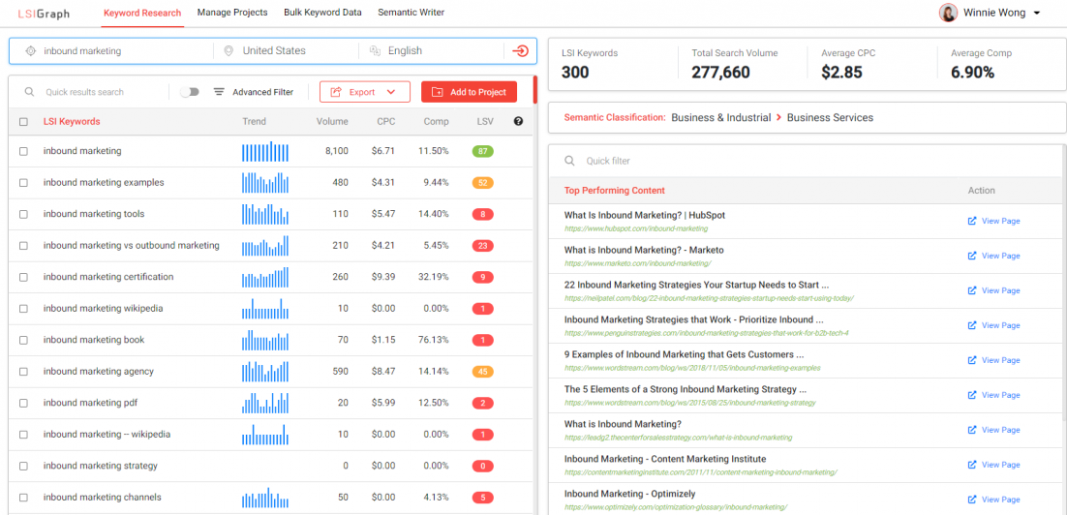Click the Advanced Filter lines icon
The height and width of the screenshot is (515, 1067).
point(219,92)
